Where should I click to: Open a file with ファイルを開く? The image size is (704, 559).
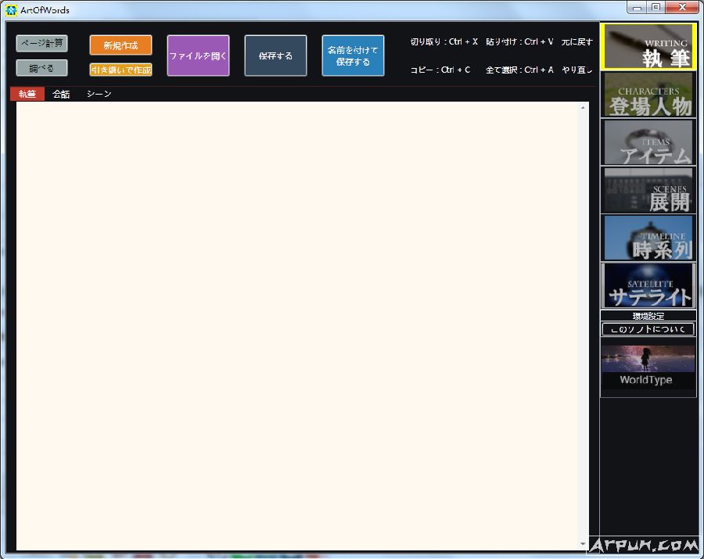[x=198, y=56]
